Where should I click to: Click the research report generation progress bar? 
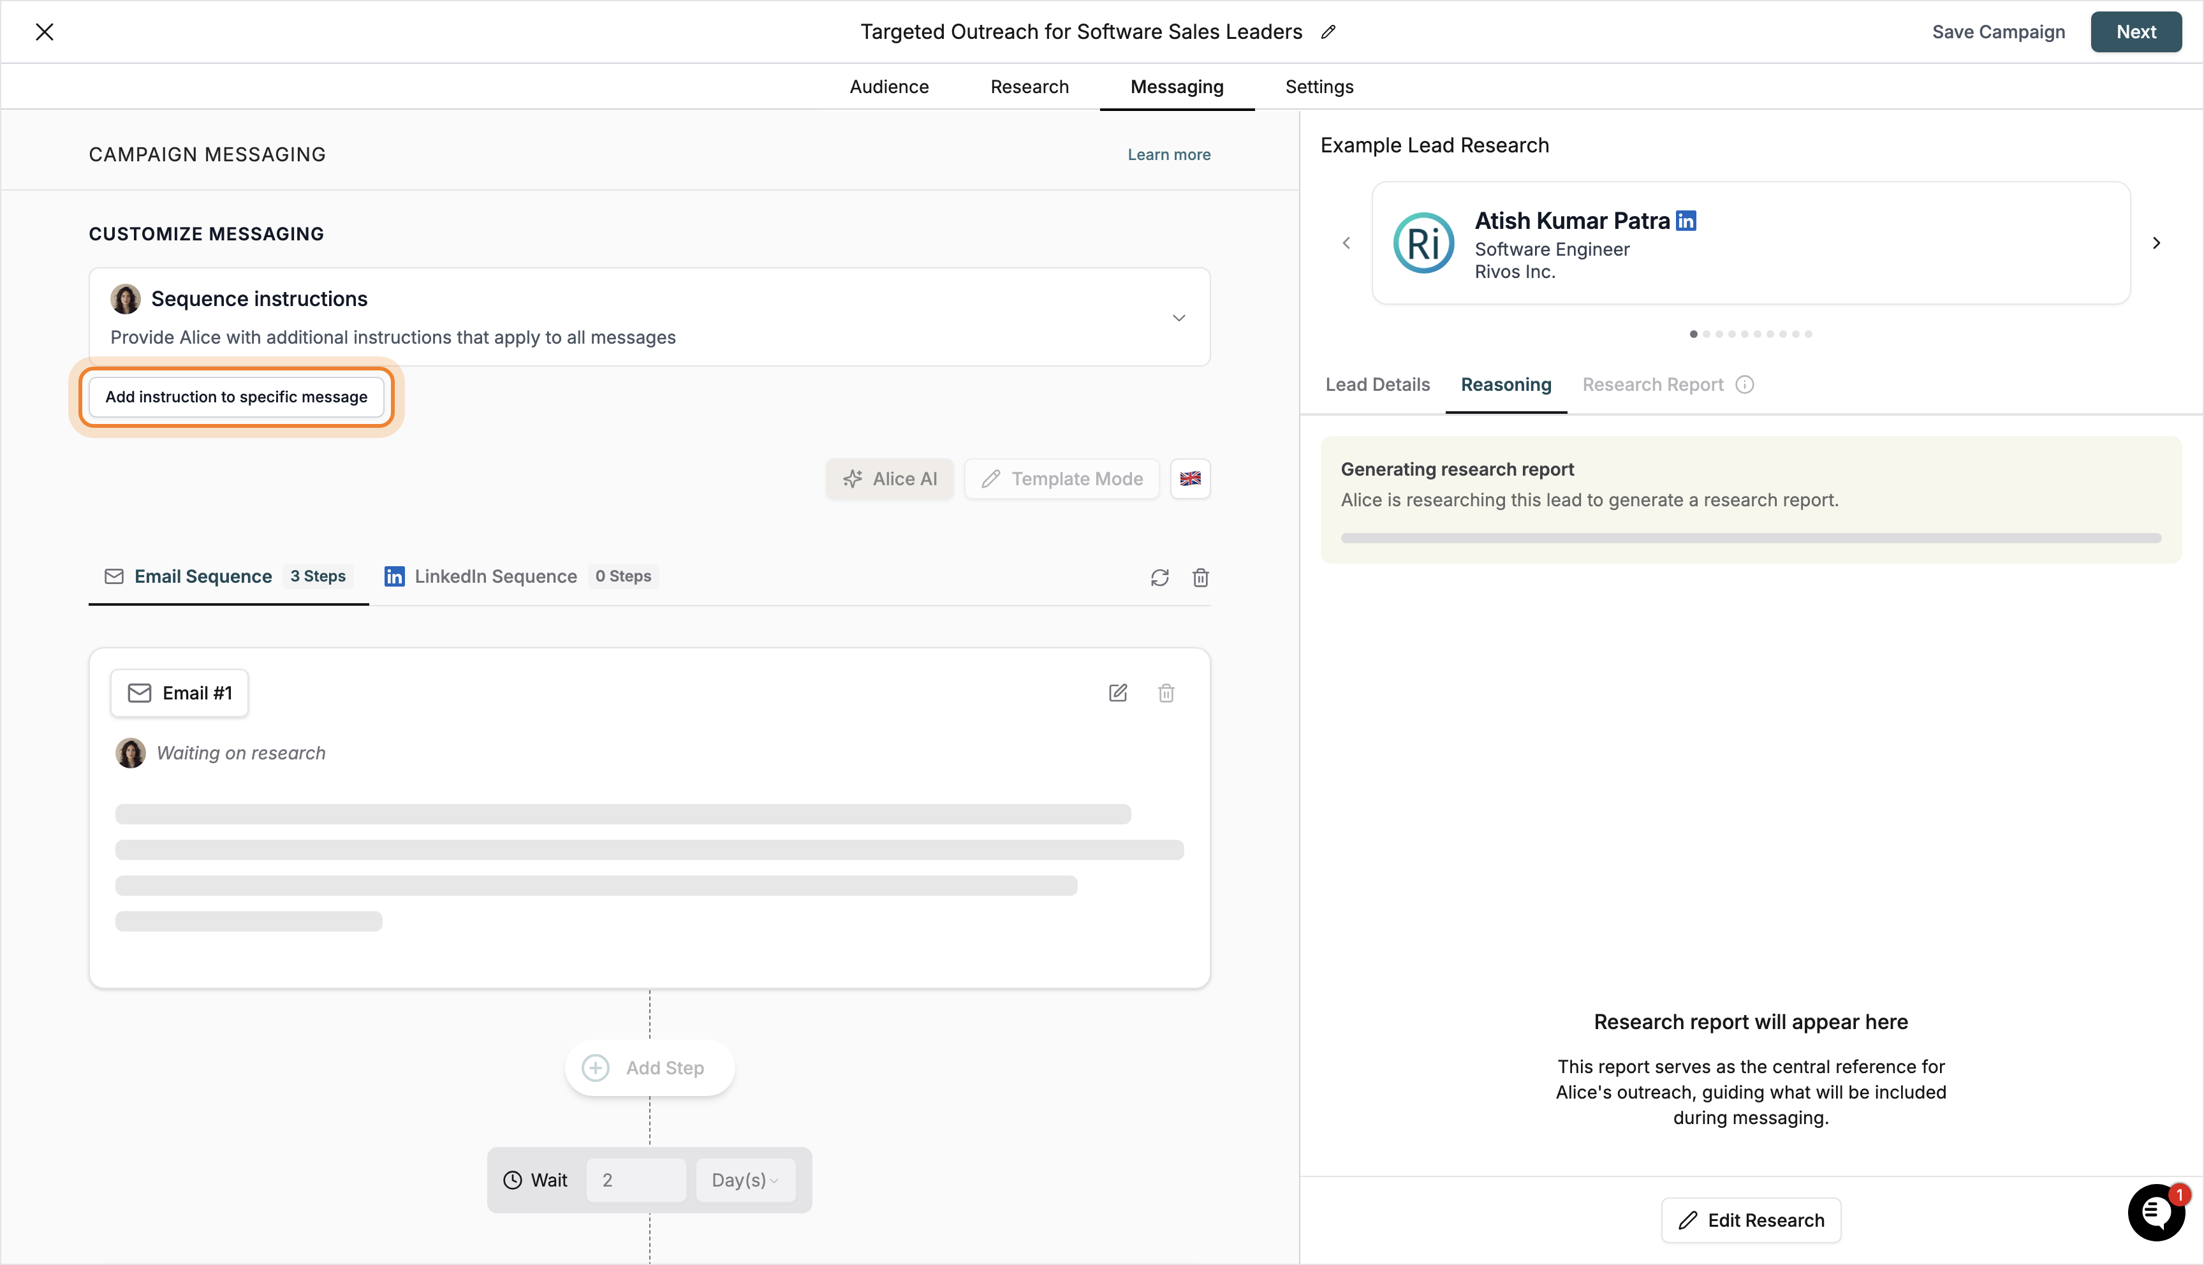1751,537
